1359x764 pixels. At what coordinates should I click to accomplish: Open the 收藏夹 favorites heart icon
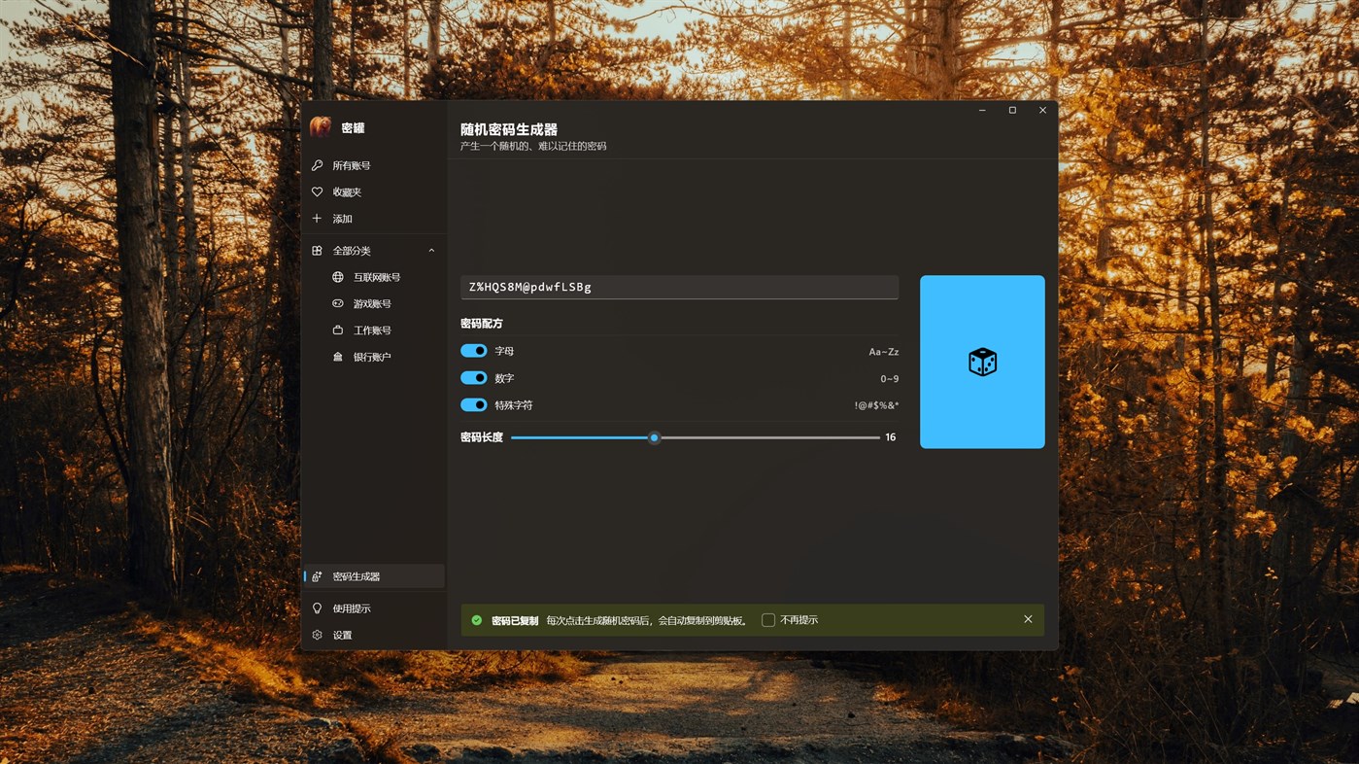point(316,191)
